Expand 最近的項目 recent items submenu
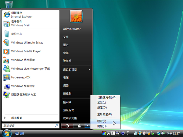The image size is (183, 137). coord(76,69)
